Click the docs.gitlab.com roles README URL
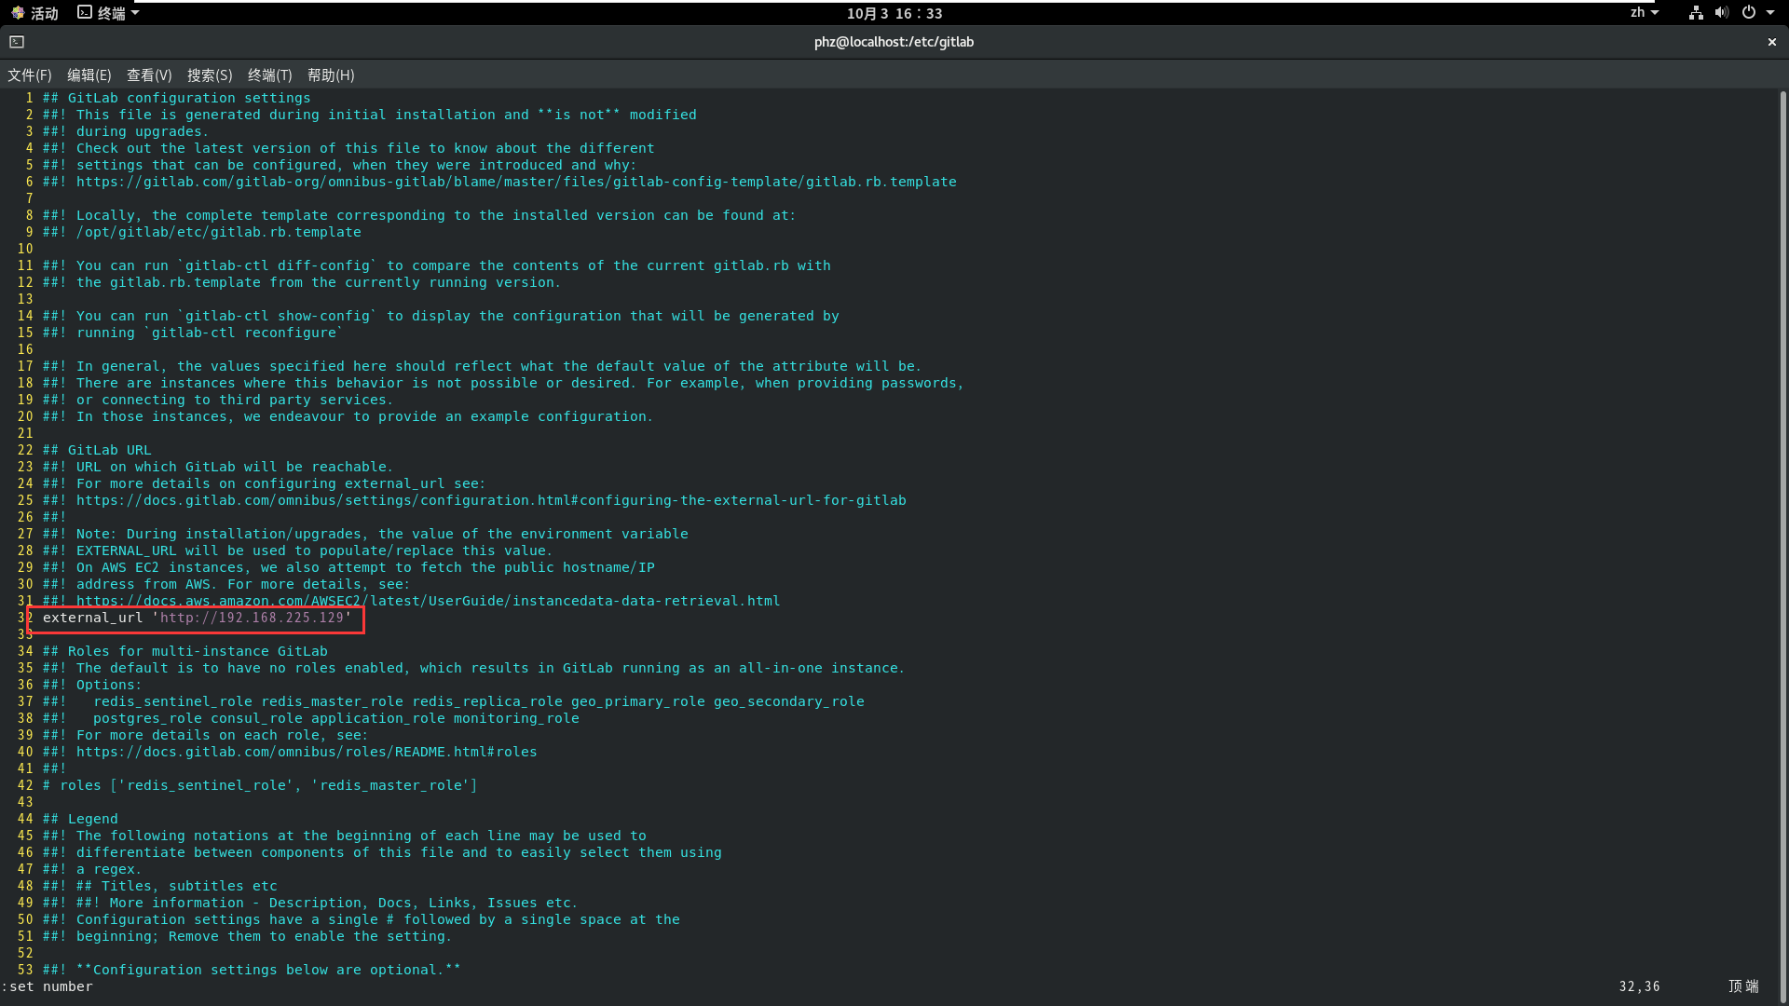Screen dimensions: 1789x1006 pos(307,752)
